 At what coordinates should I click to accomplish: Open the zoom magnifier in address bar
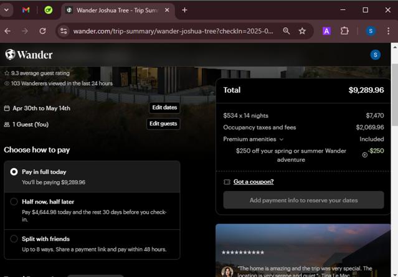click(287, 31)
